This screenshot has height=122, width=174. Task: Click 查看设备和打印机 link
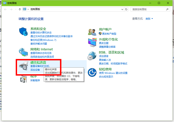pos(40,66)
